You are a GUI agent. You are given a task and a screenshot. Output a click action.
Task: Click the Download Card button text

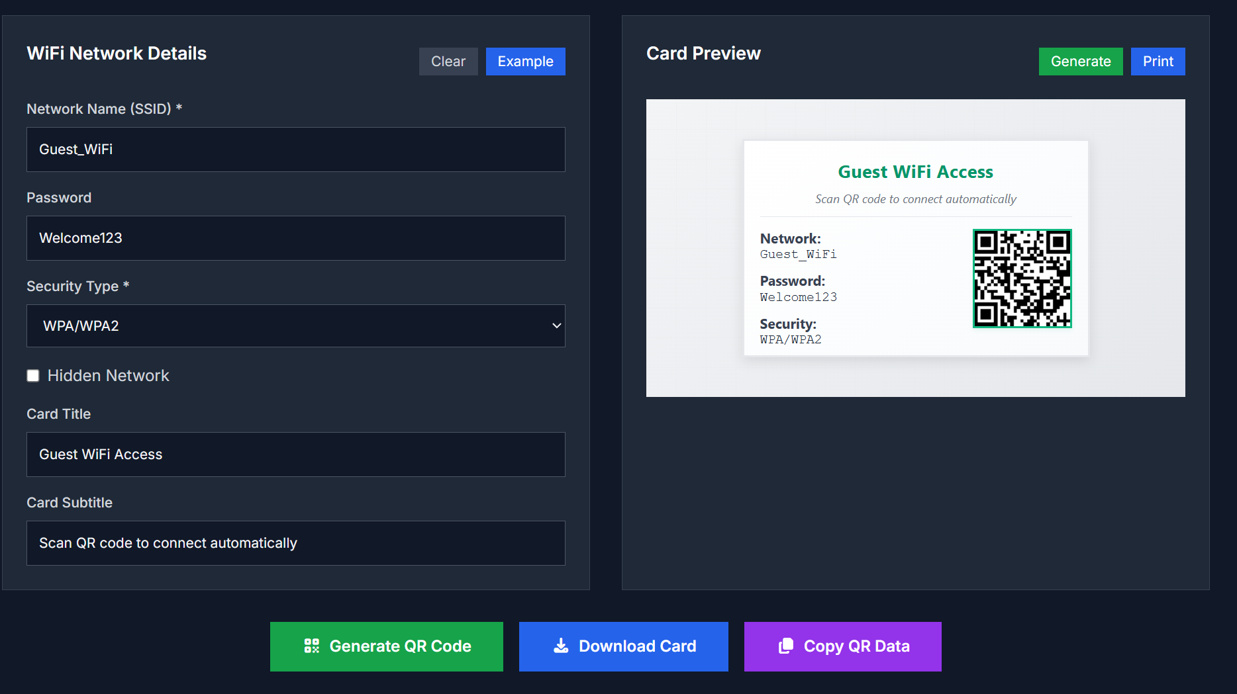[637, 646]
